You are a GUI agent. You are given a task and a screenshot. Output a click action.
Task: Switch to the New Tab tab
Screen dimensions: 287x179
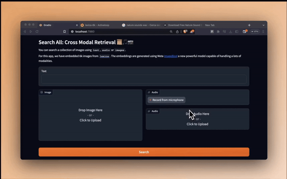pyautogui.click(x=210, y=25)
